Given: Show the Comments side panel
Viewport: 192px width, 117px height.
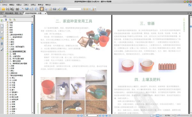Looking at the screenshot, I should [2, 38].
